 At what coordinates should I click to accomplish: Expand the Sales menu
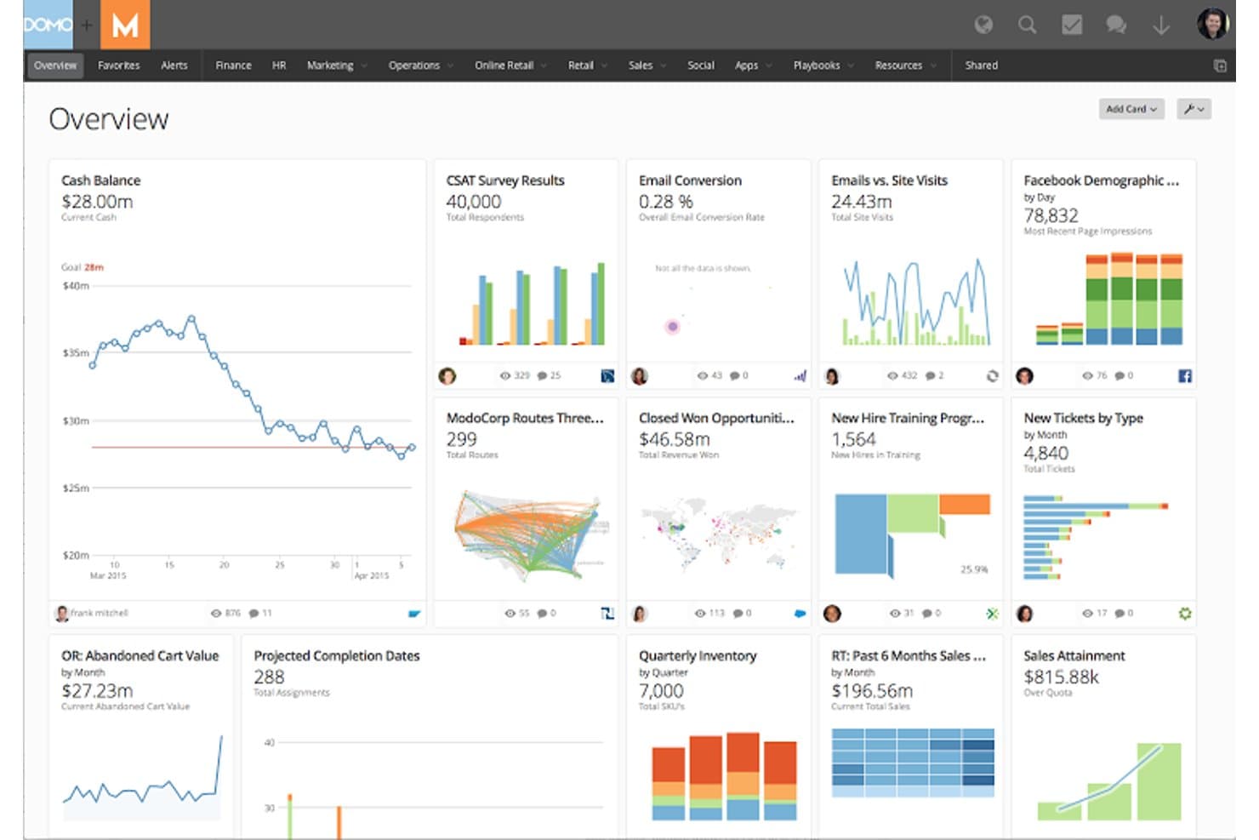[647, 66]
